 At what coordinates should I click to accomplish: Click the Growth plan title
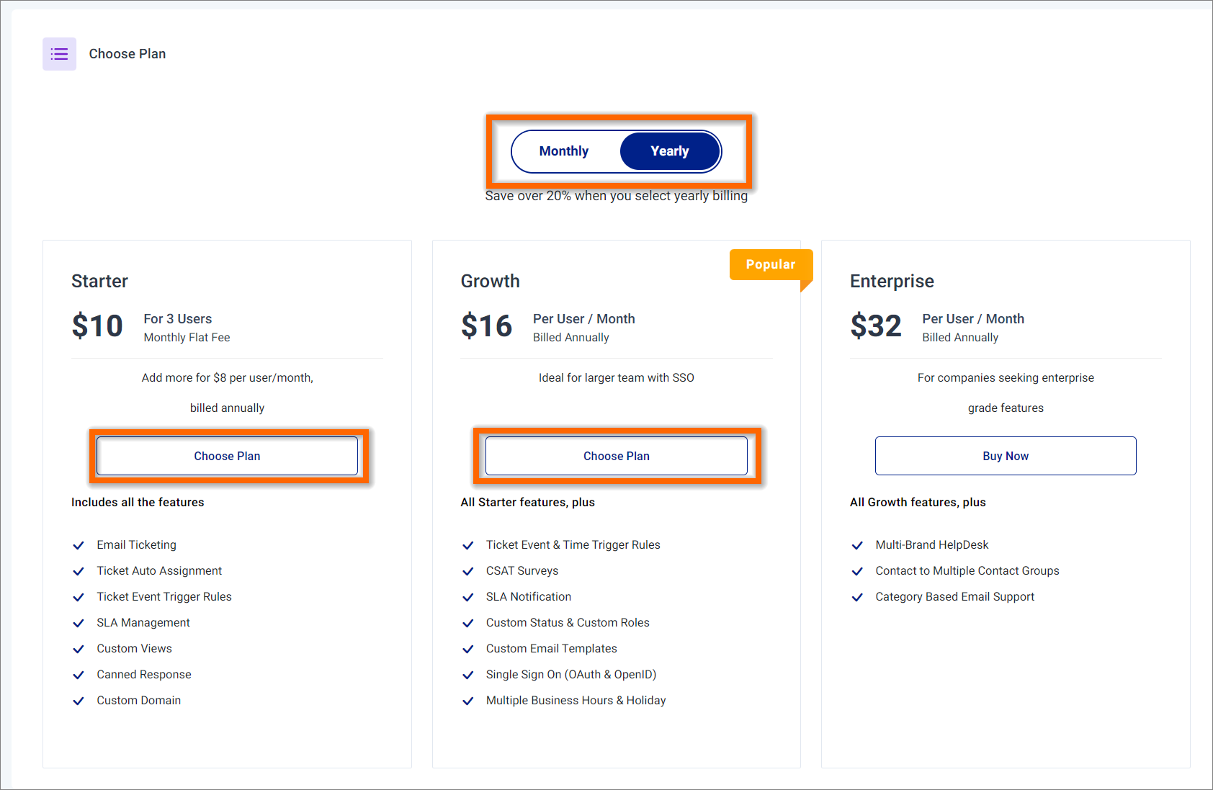point(491,281)
